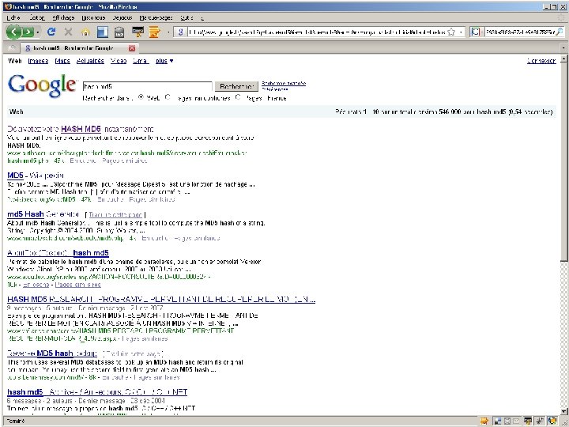
Task: Focus the Google search field 'hash md5'
Action: coord(147,86)
